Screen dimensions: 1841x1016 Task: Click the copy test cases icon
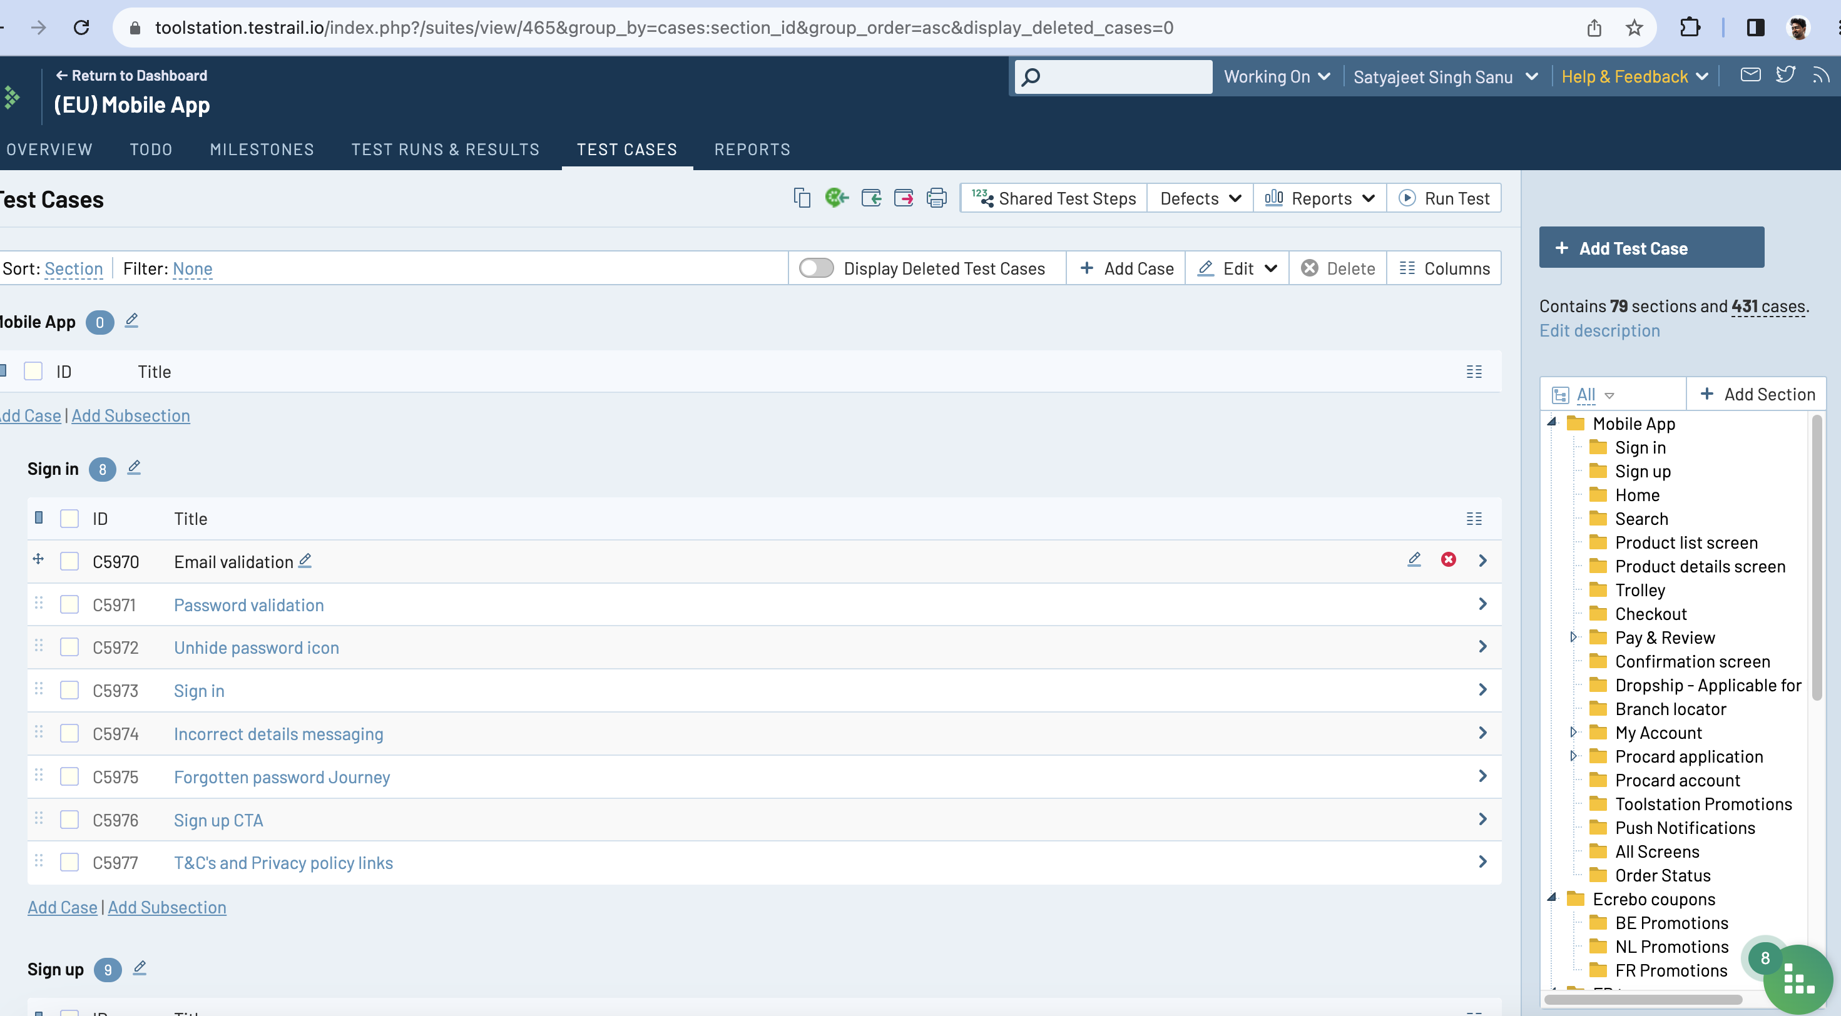(802, 198)
